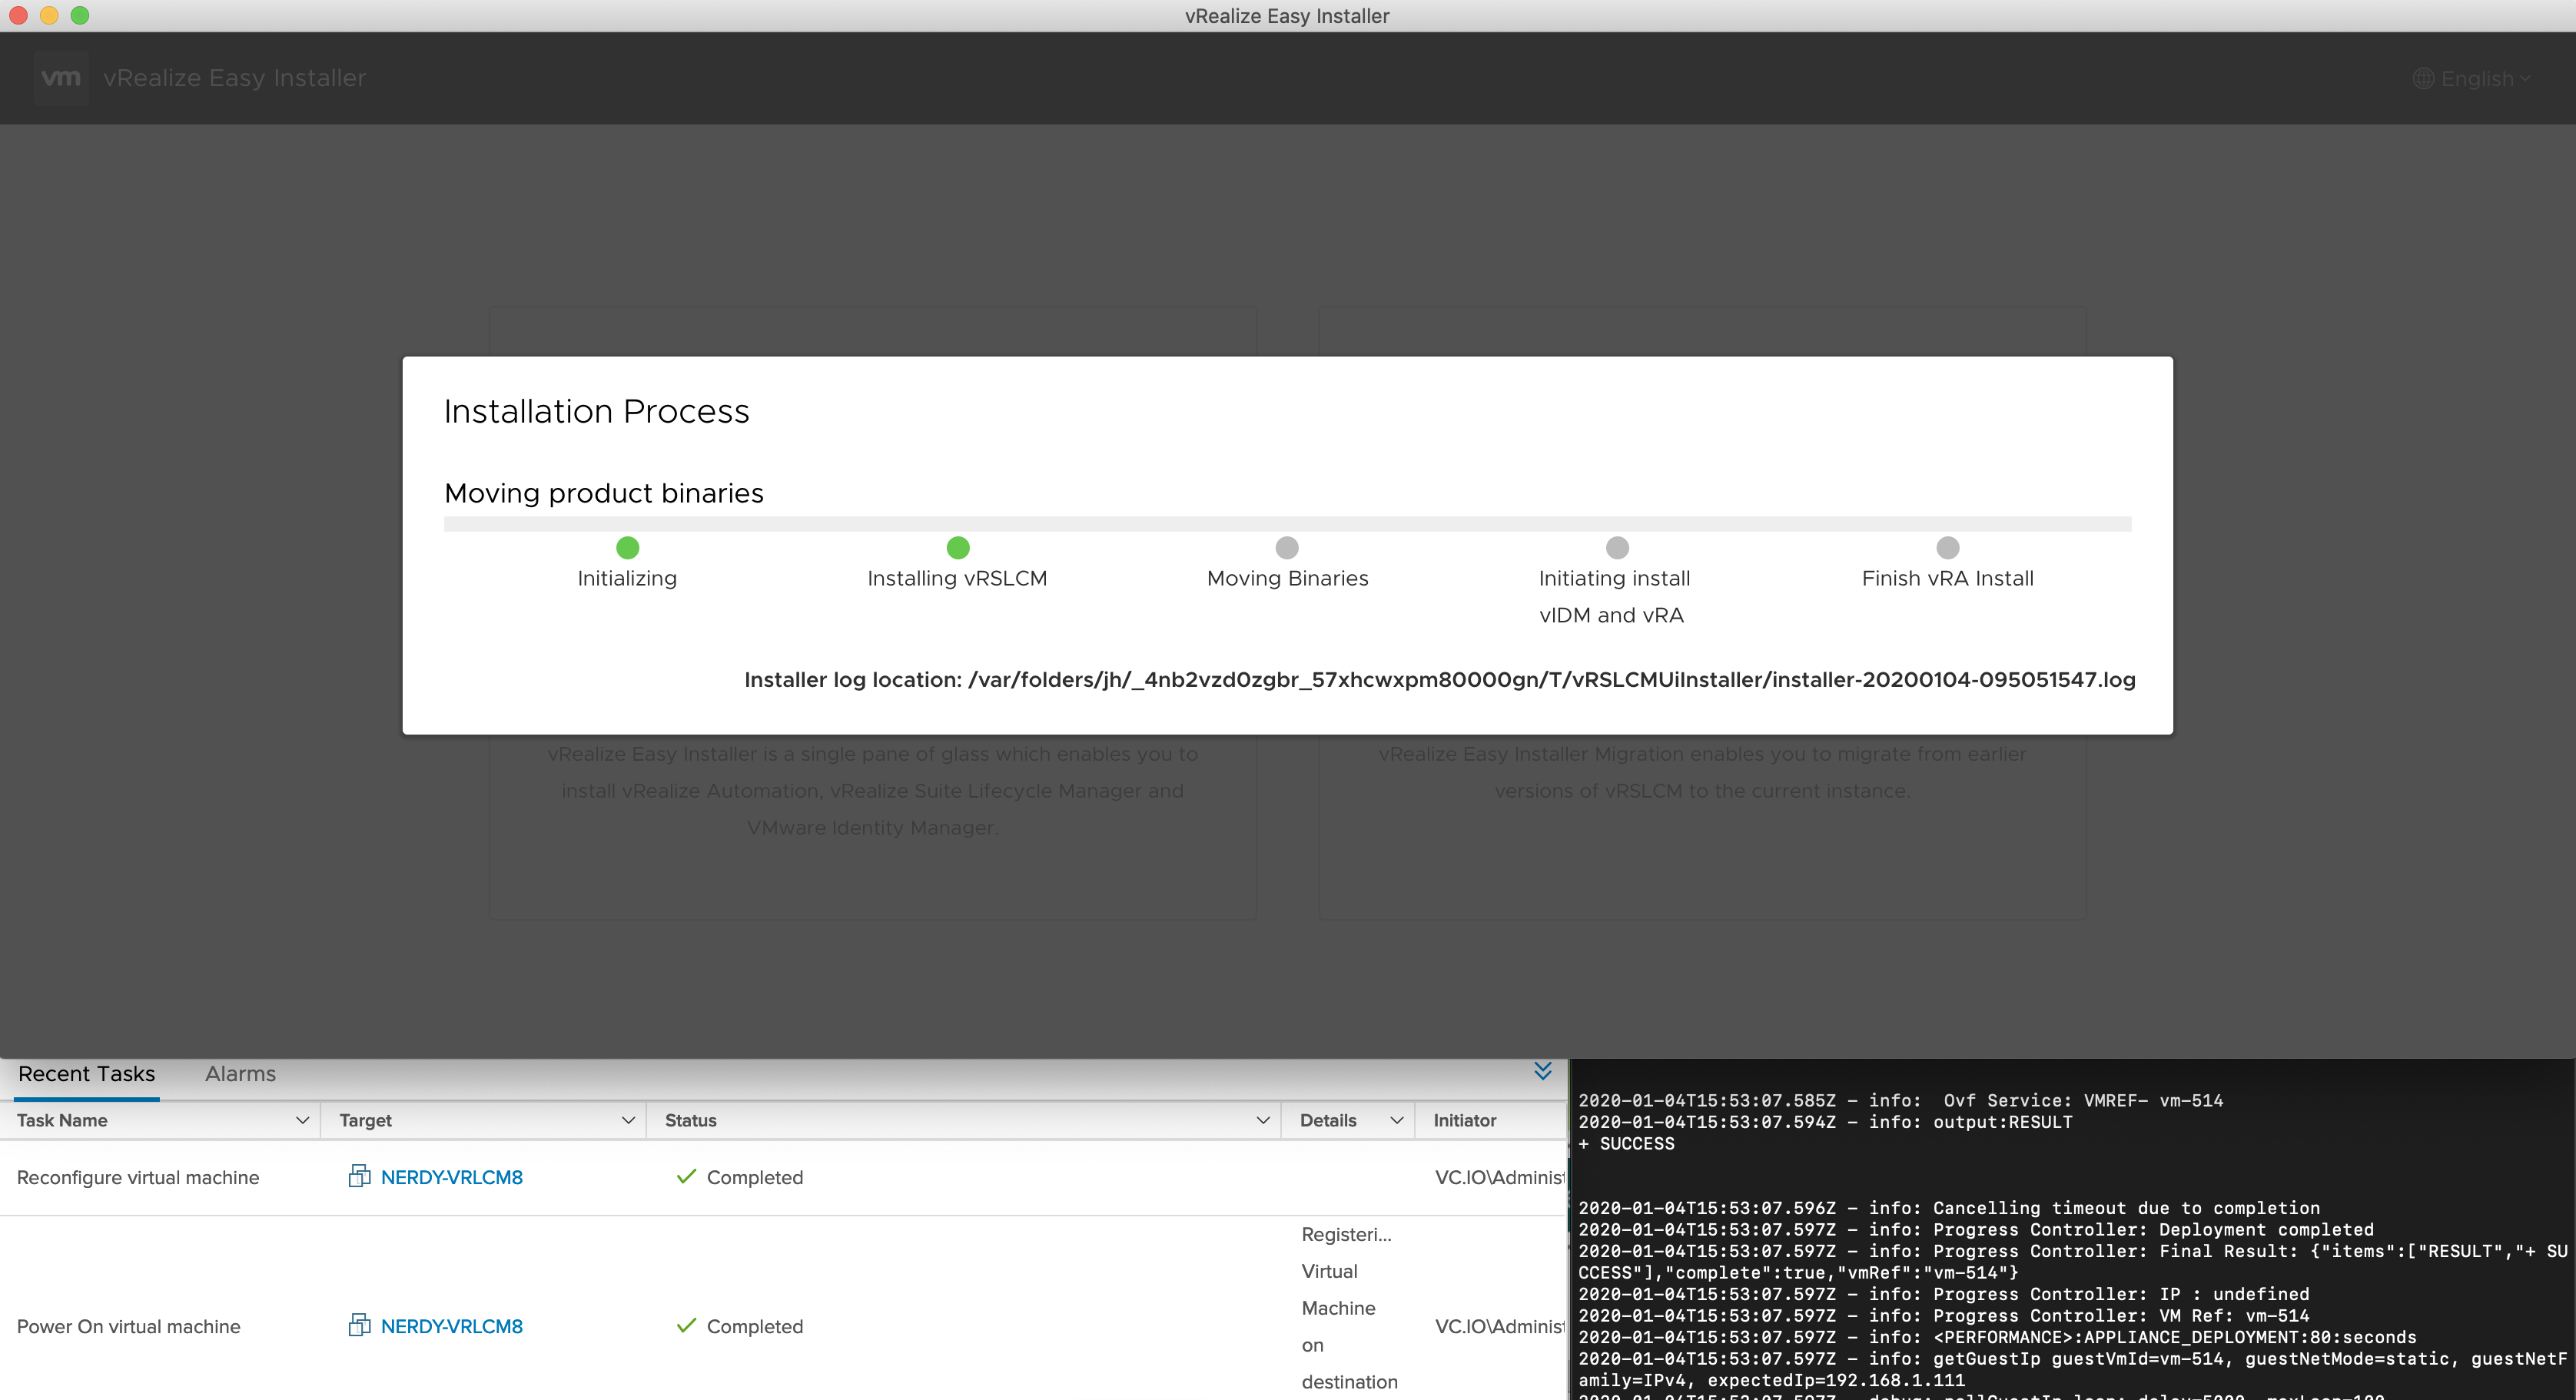The image size is (2576, 1400).
Task: Open the Details column dropdown arrow
Action: coord(1396,1120)
